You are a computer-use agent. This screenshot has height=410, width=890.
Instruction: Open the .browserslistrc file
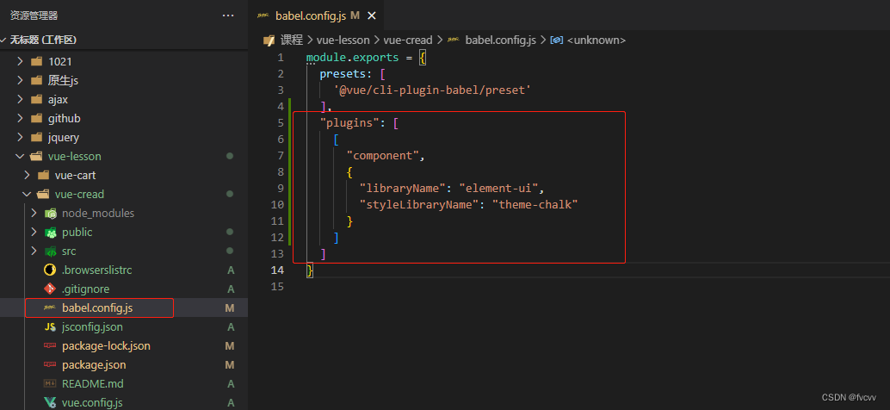[x=97, y=270]
